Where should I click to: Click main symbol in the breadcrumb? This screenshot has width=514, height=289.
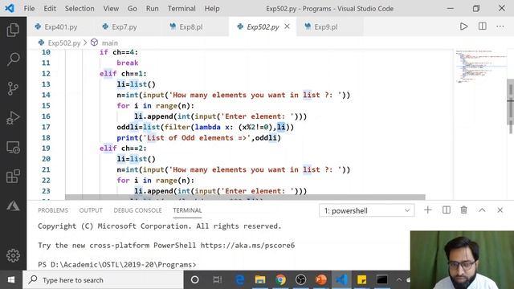coord(109,43)
